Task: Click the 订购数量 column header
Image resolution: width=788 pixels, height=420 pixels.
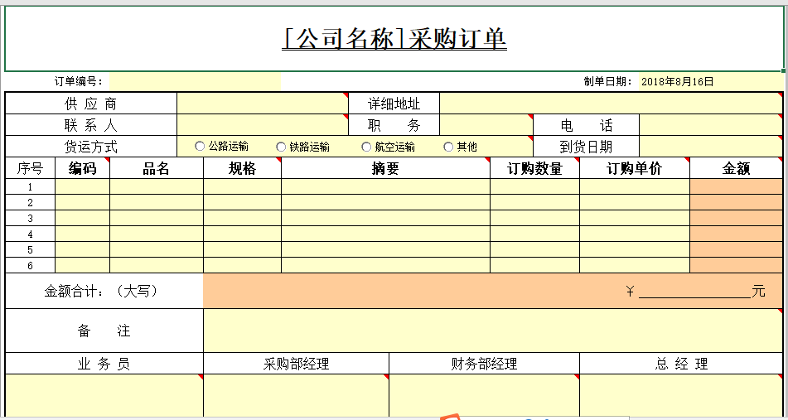Action: tap(534, 168)
